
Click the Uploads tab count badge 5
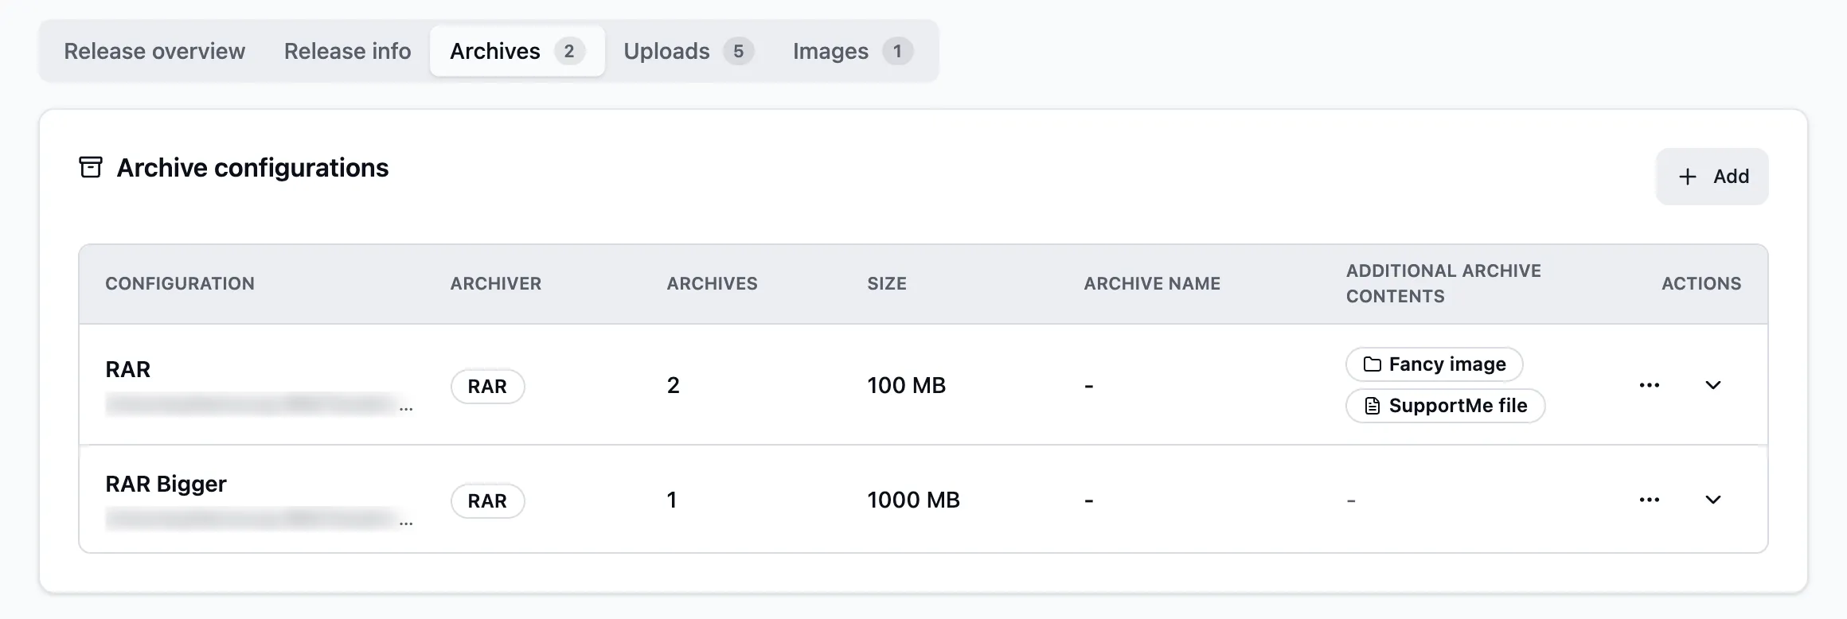pyautogui.click(x=738, y=51)
